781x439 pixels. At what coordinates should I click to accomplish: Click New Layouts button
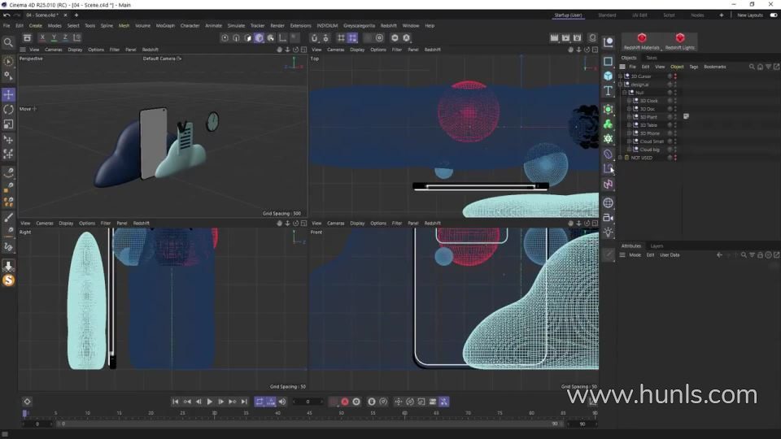click(749, 15)
